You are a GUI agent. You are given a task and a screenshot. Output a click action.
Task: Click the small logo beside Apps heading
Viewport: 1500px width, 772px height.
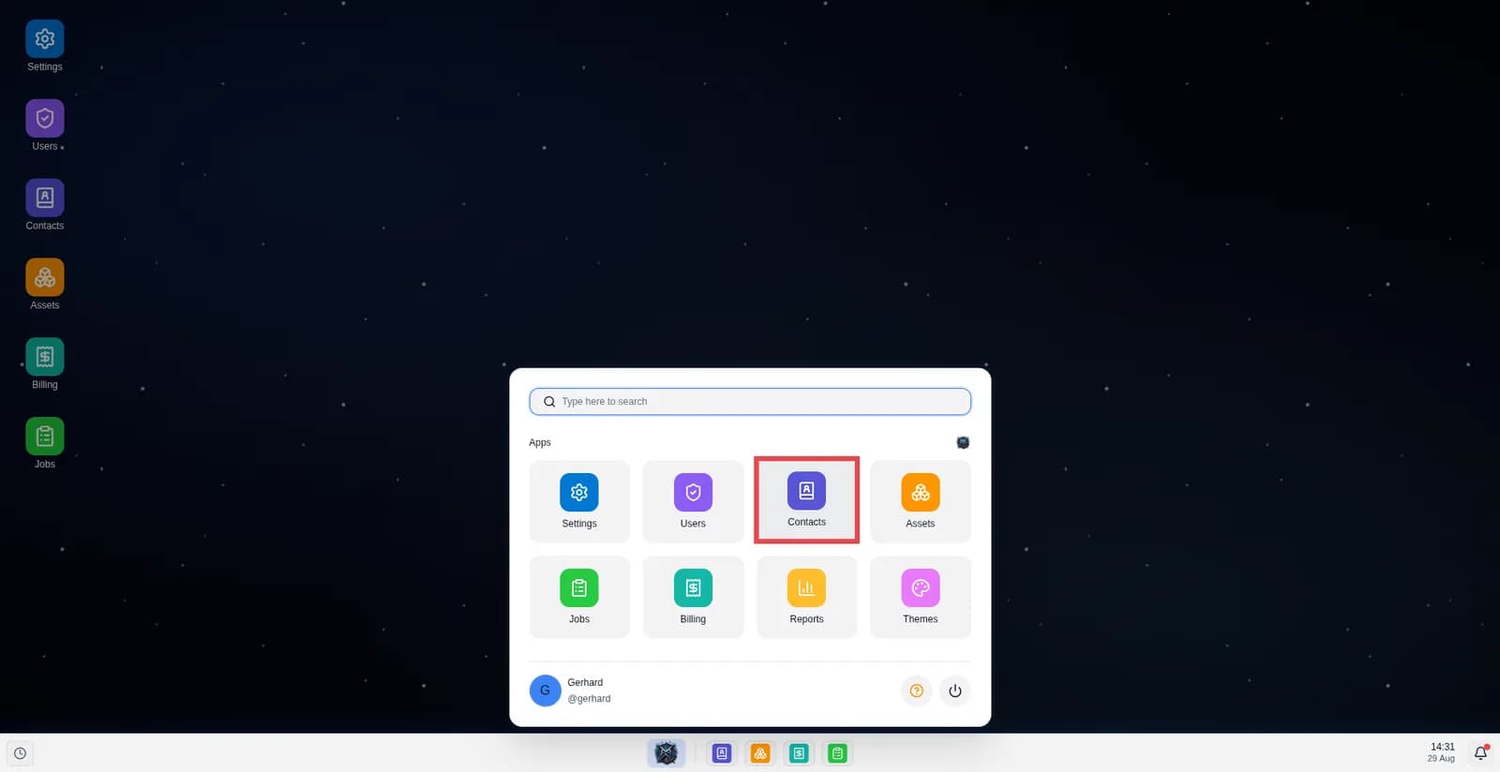pyautogui.click(x=963, y=442)
